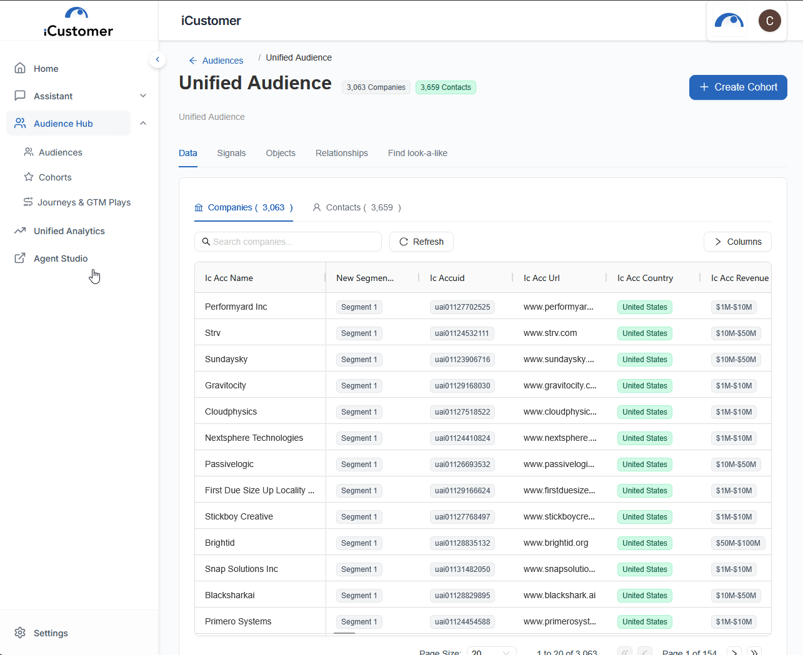Switch to the Data tab
The height and width of the screenshot is (655, 803).
188,153
